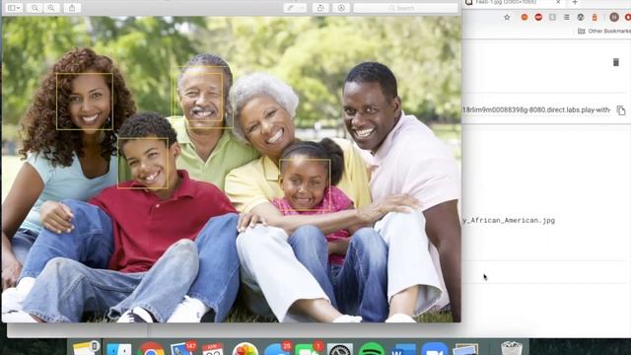Open the Dock app with 147 badge
Screen dimensions: 631x355
[x=182, y=348]
